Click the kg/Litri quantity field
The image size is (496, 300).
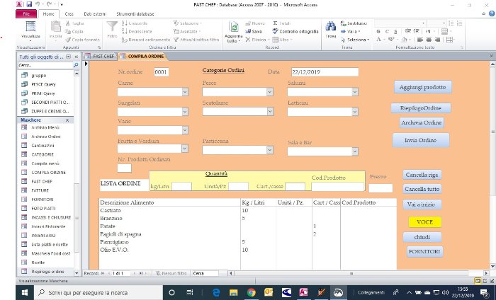(181, 186)
